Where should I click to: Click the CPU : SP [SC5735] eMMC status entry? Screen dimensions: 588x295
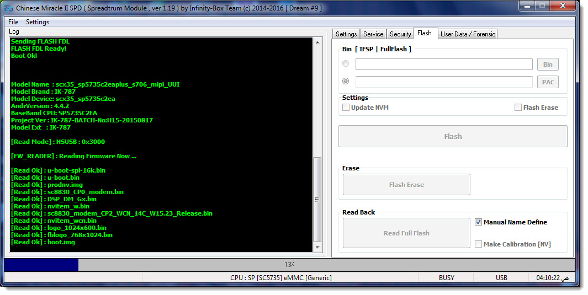[x=281, y=278]
